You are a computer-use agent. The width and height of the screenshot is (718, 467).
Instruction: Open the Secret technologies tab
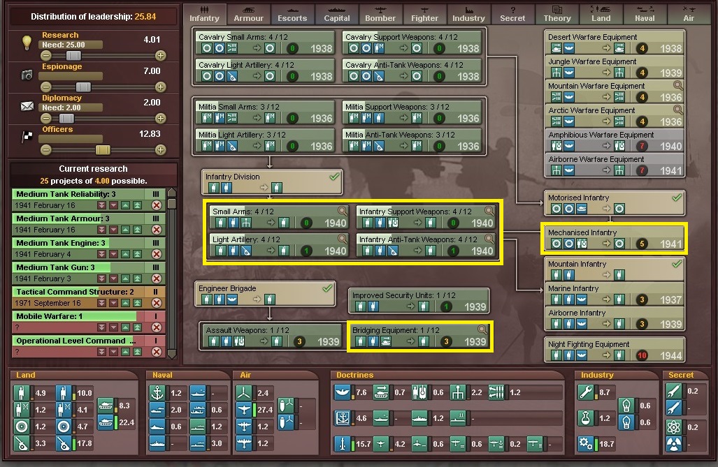(512, 15)
